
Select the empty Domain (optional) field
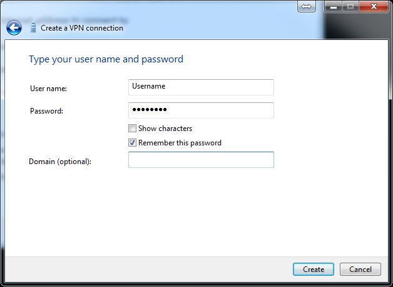tap(201, 160)
